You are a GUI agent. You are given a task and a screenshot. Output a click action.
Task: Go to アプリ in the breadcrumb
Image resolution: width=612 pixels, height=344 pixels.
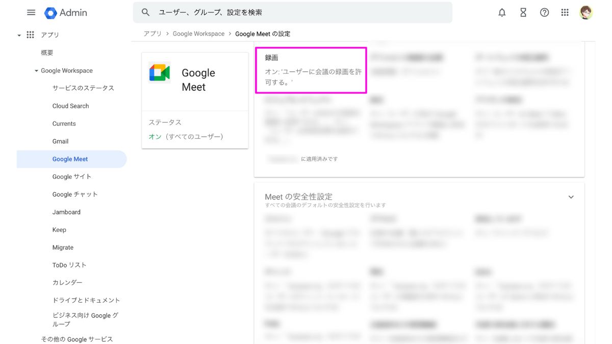pos(152,34)
